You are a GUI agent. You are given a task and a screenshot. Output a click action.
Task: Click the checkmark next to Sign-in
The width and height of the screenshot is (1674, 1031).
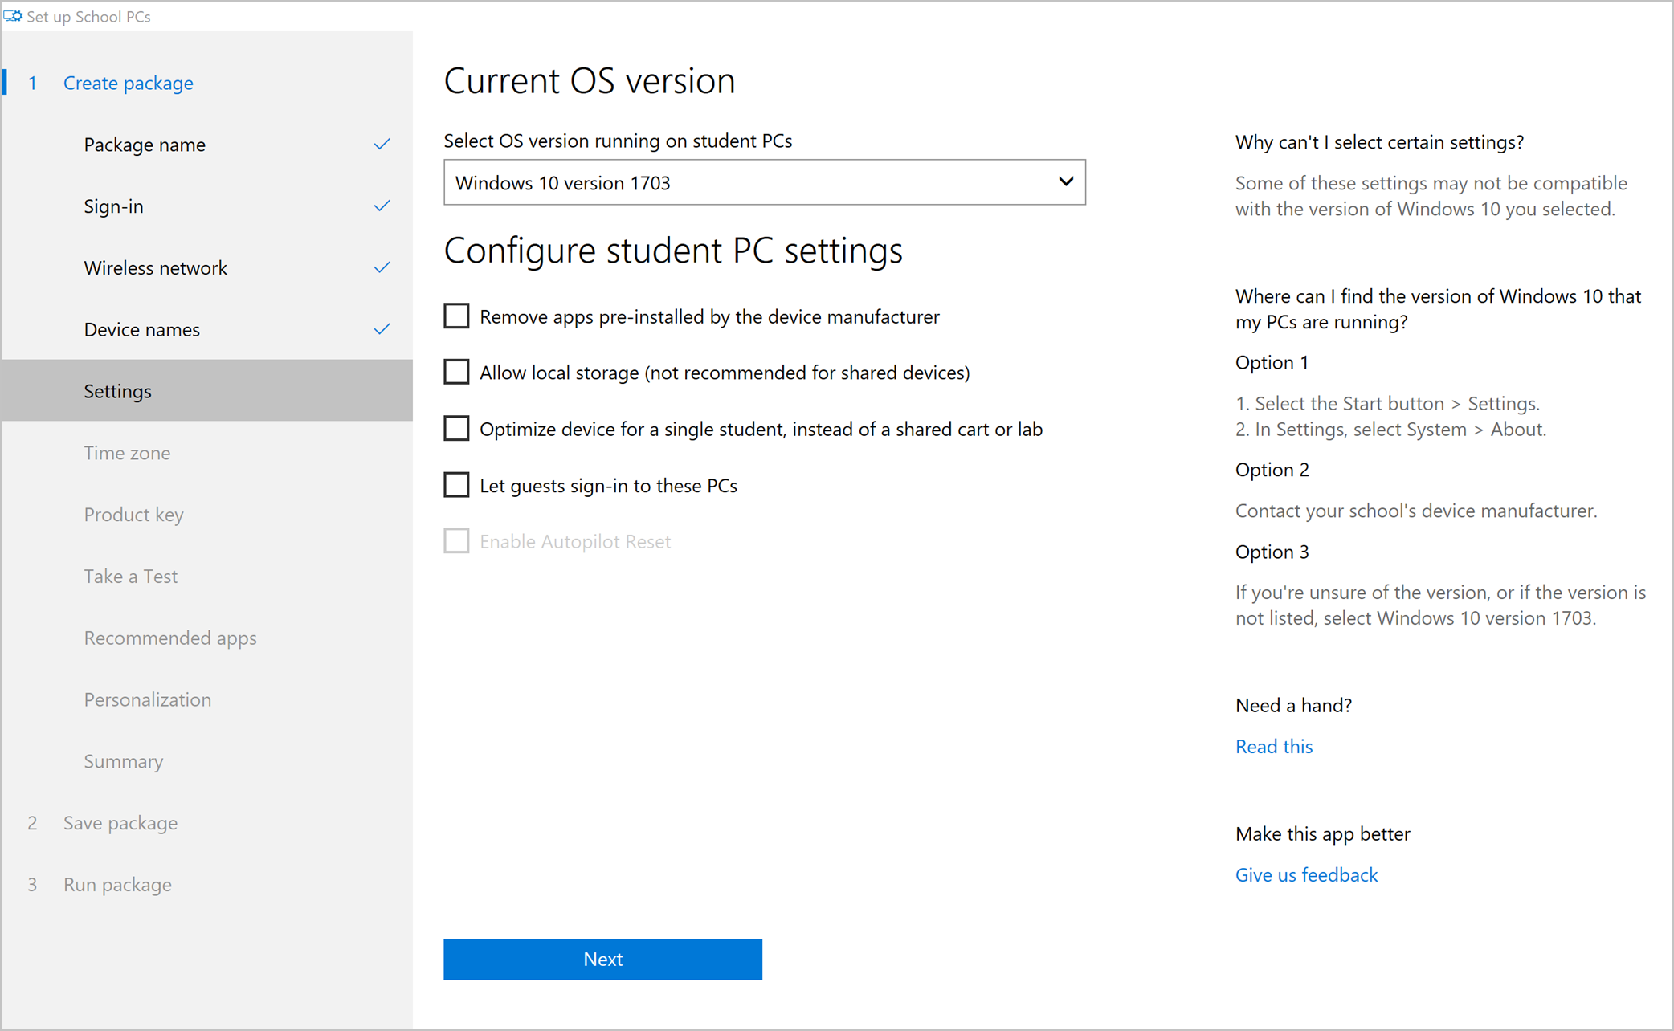(x=382, y=206)
